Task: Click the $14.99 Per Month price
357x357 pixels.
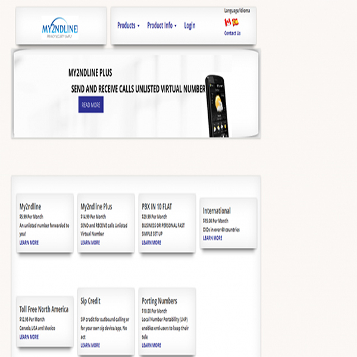Action: pyautogui.click(x=93, y=217)
